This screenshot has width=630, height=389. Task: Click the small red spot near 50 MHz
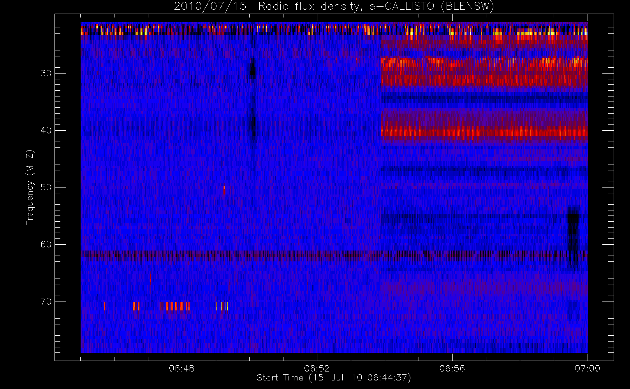pyautogui.click(x=224, y=190)
